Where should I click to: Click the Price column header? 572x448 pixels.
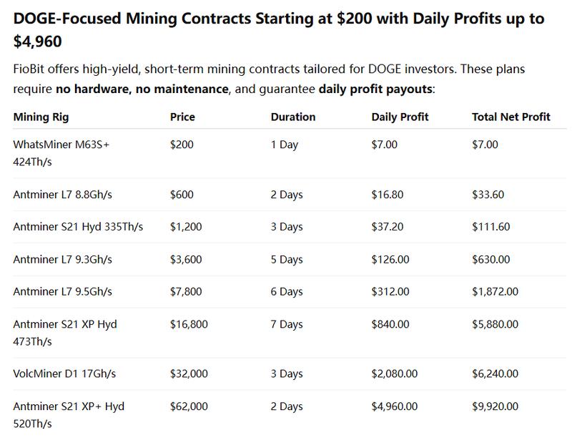point(182,117)
